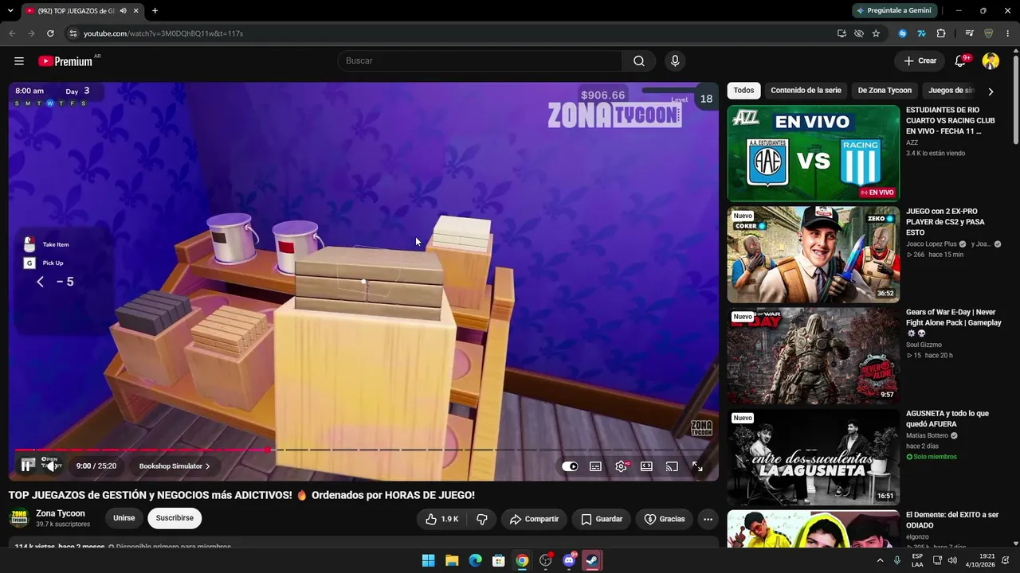Cast video to a TV
The width and height of the screenshot is (1020, 573).
672,466
